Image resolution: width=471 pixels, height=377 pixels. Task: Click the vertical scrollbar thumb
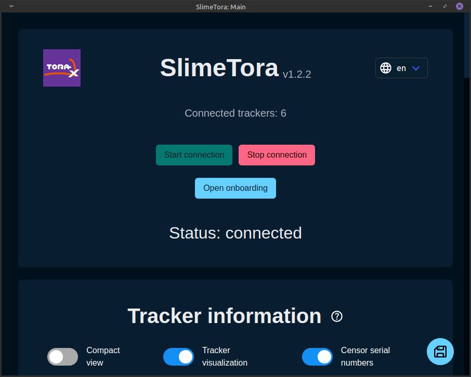[467, 45]
